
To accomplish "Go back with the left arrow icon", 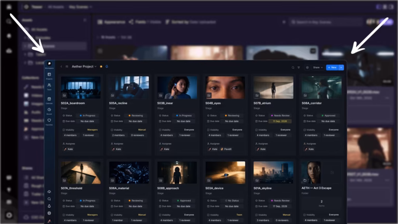I will [x=61, y=66].
